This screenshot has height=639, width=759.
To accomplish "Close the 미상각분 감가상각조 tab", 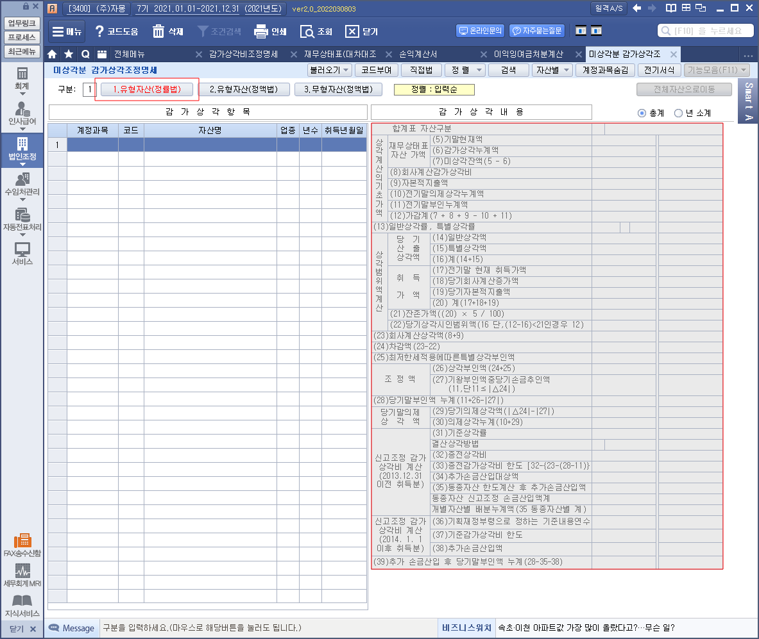I will tap(673, 54).
